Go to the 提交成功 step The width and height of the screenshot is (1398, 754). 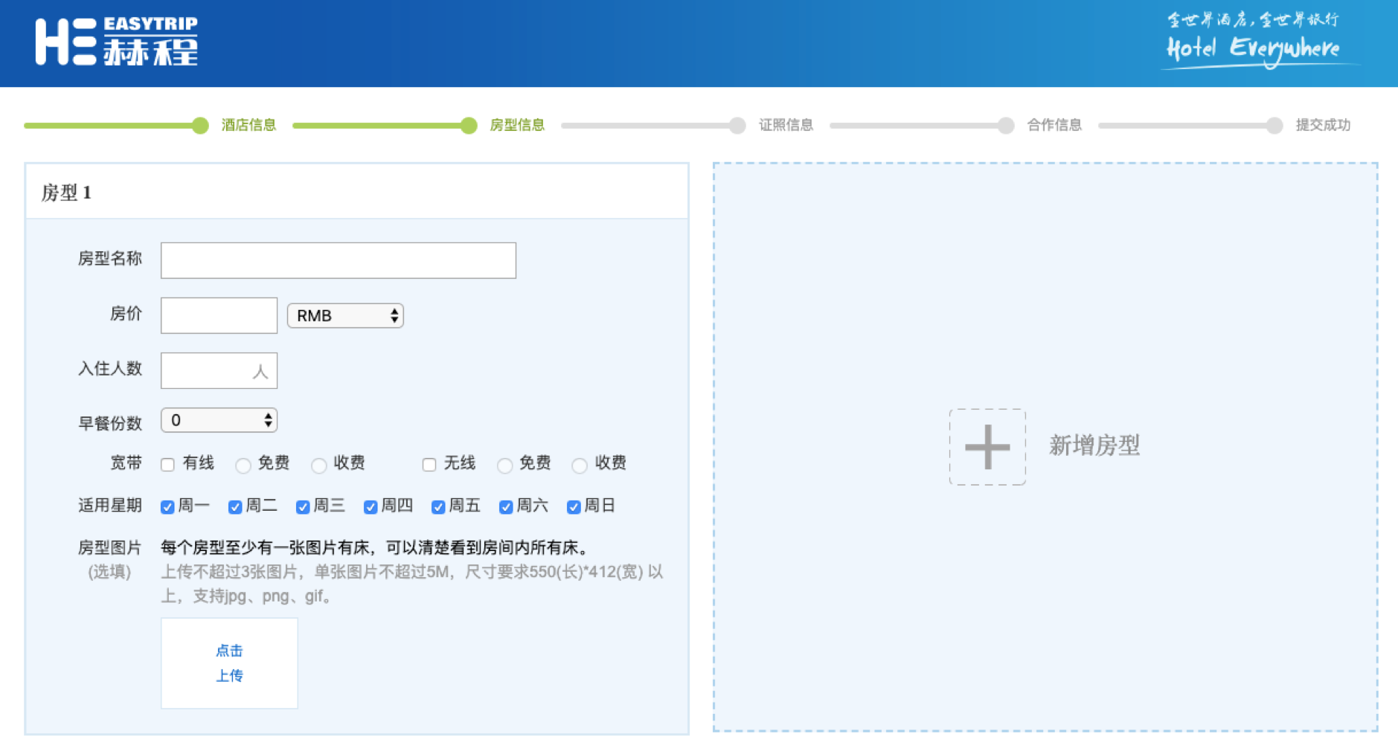(1323, 125)
